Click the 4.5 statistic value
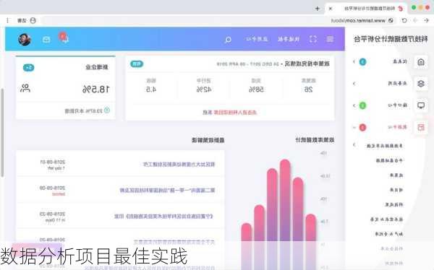Image resolution: width=434 pixels, height=270 pixels. 151,90
